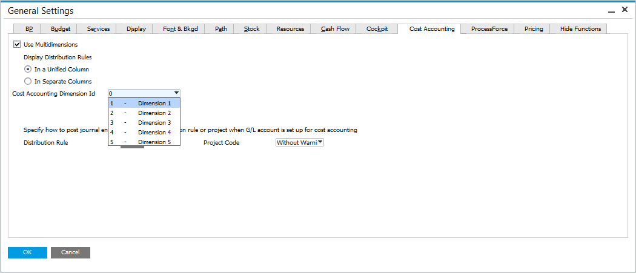The height and width of the screenshot is (273, 636).
Task: Open the Hide Functions tab
Action: (580, 29)
